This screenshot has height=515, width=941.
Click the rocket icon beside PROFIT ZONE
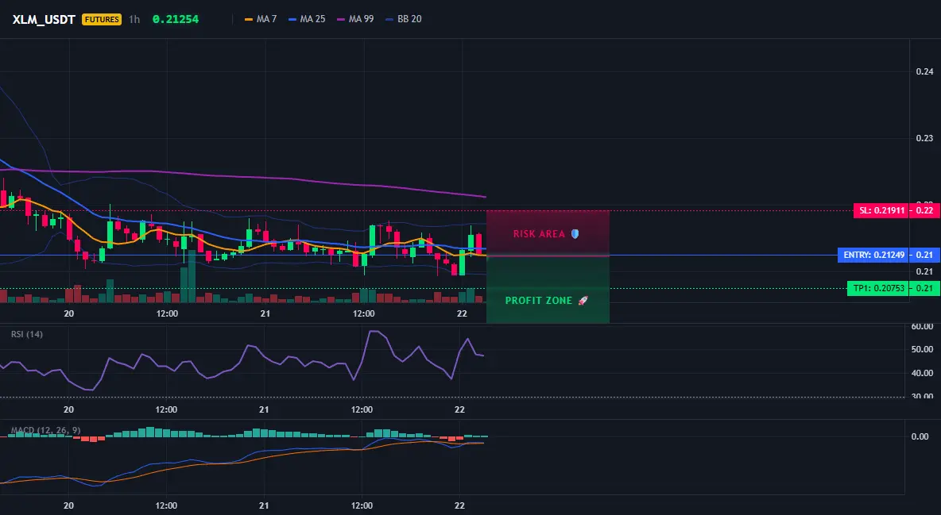coord(583,301)
